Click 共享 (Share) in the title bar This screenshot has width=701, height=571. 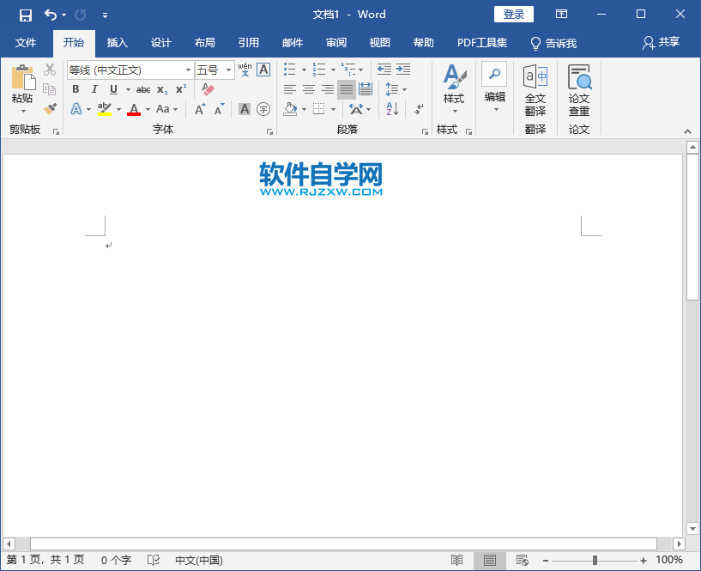(x=661, y=43)
